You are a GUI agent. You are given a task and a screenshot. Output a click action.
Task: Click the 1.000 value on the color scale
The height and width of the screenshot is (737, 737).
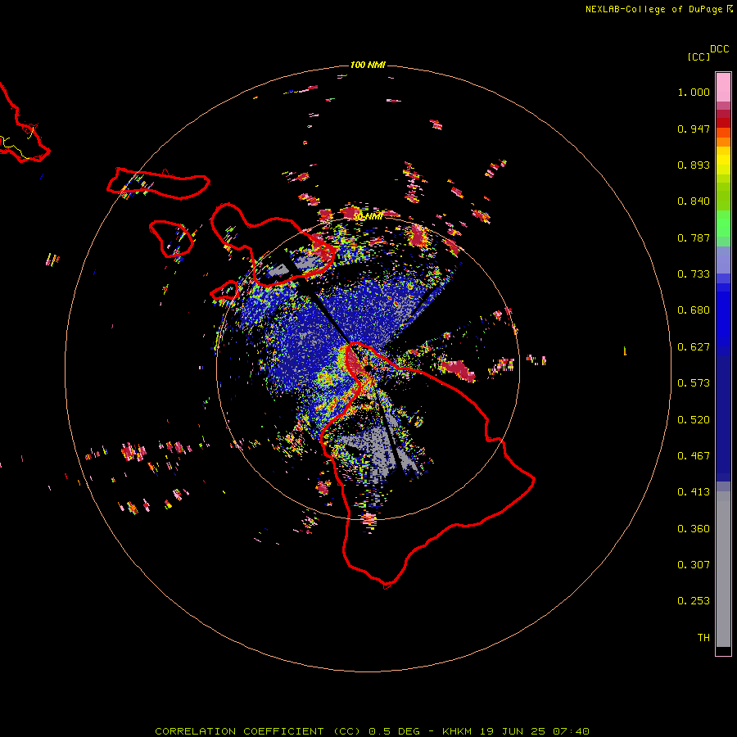point(694,92)
